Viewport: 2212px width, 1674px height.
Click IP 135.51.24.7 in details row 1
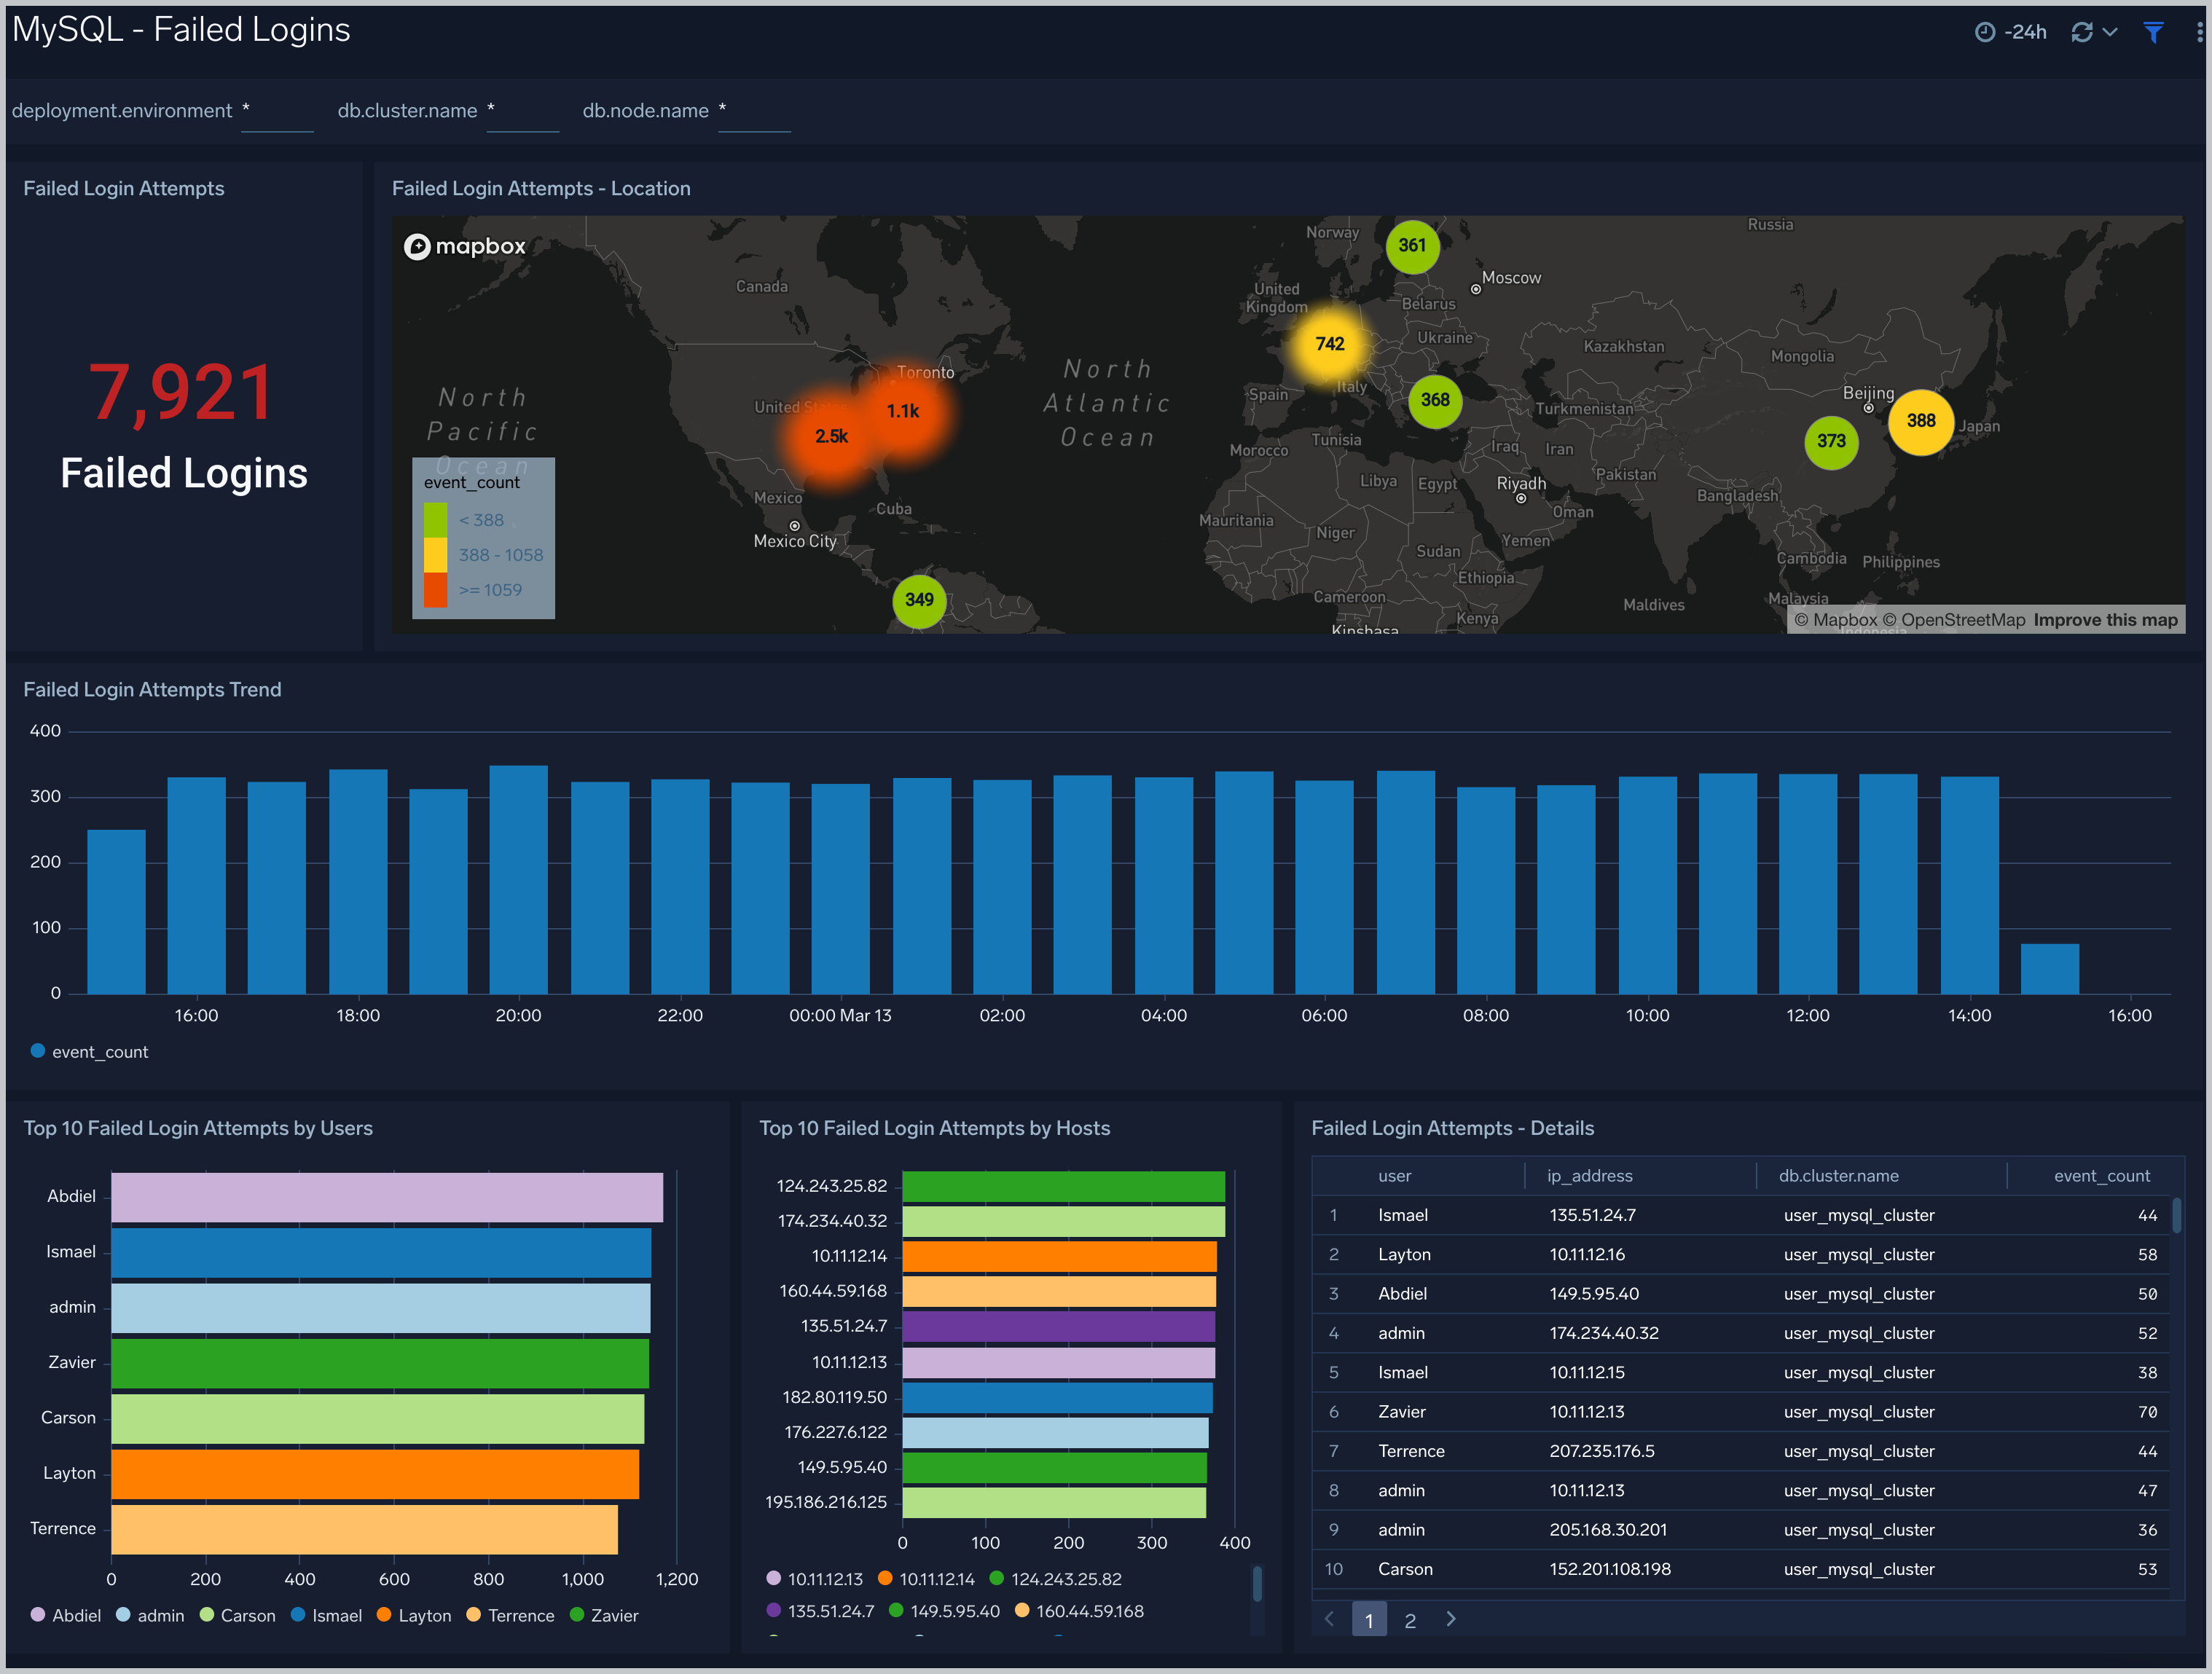1592,1216
